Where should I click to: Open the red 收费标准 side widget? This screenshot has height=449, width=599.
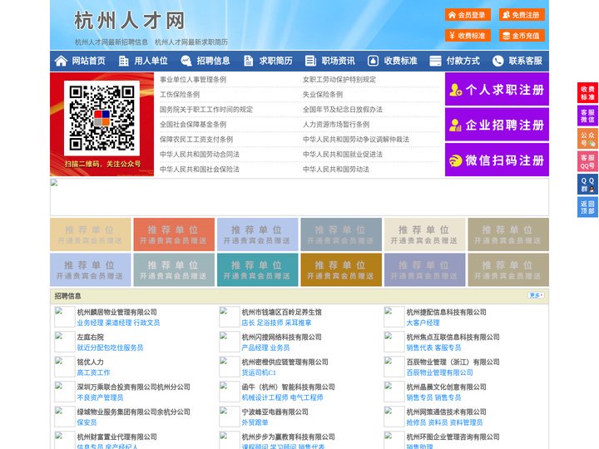point(587,93)
